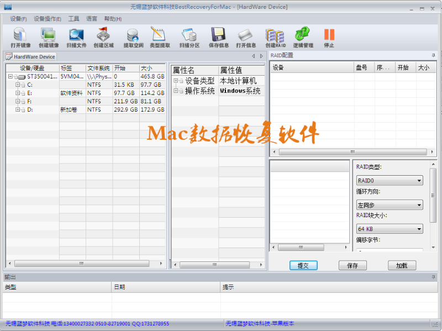Open the RAID块大小 dropdown showing 64 KB

(390, 229)
